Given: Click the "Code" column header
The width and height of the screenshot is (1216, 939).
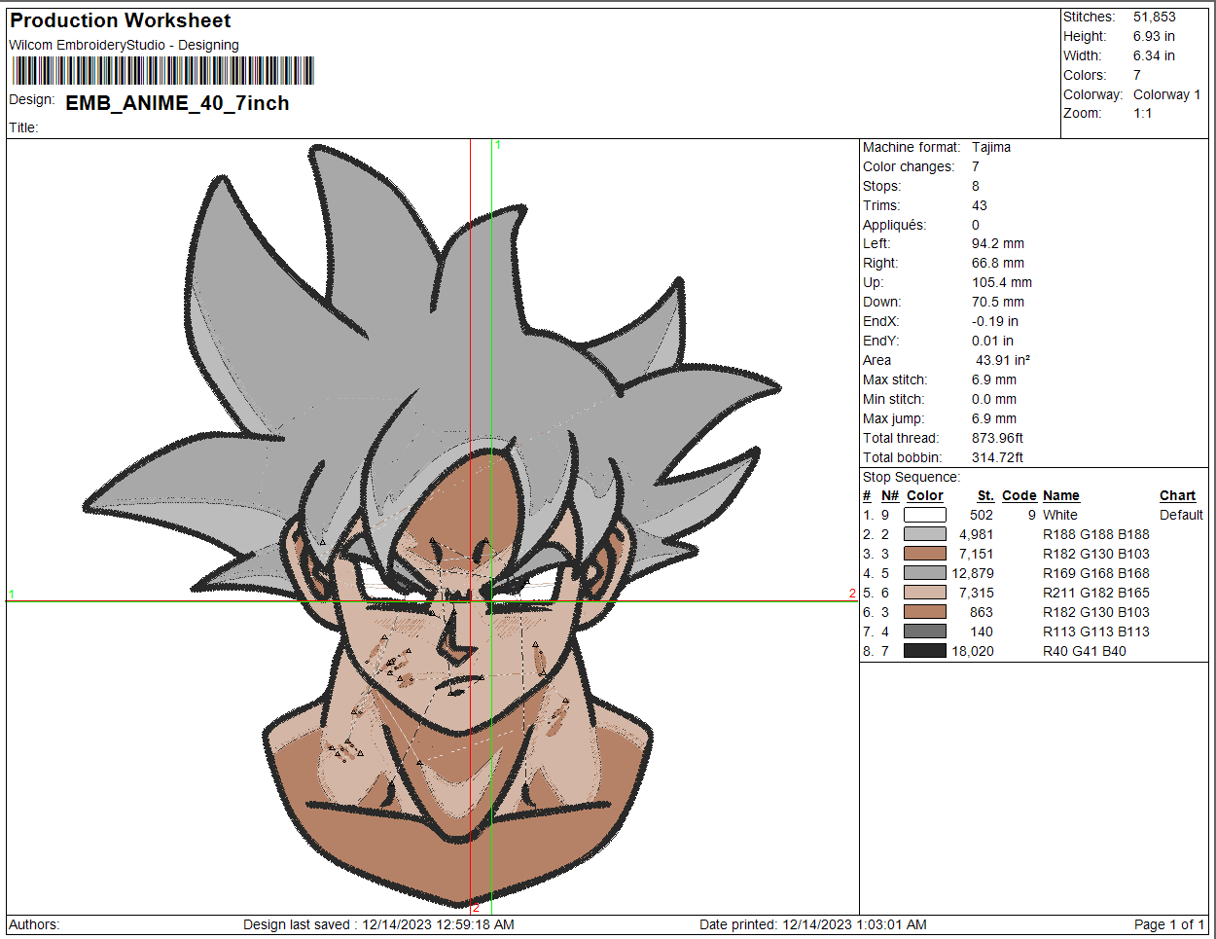Looking at the screenshot, I should pos(1019,495).
